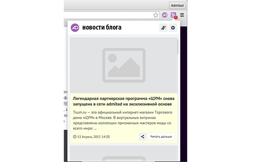
Task: Click the first news image placeholder
Action: click(x=123, y=65)
